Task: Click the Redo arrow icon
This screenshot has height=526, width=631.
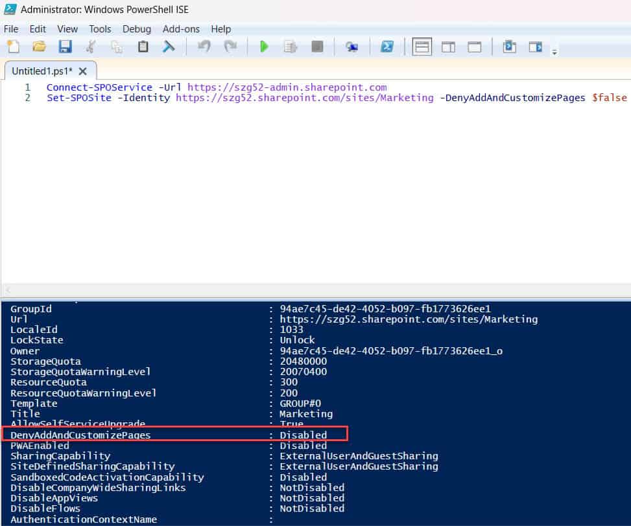Action: pos(230,47)
